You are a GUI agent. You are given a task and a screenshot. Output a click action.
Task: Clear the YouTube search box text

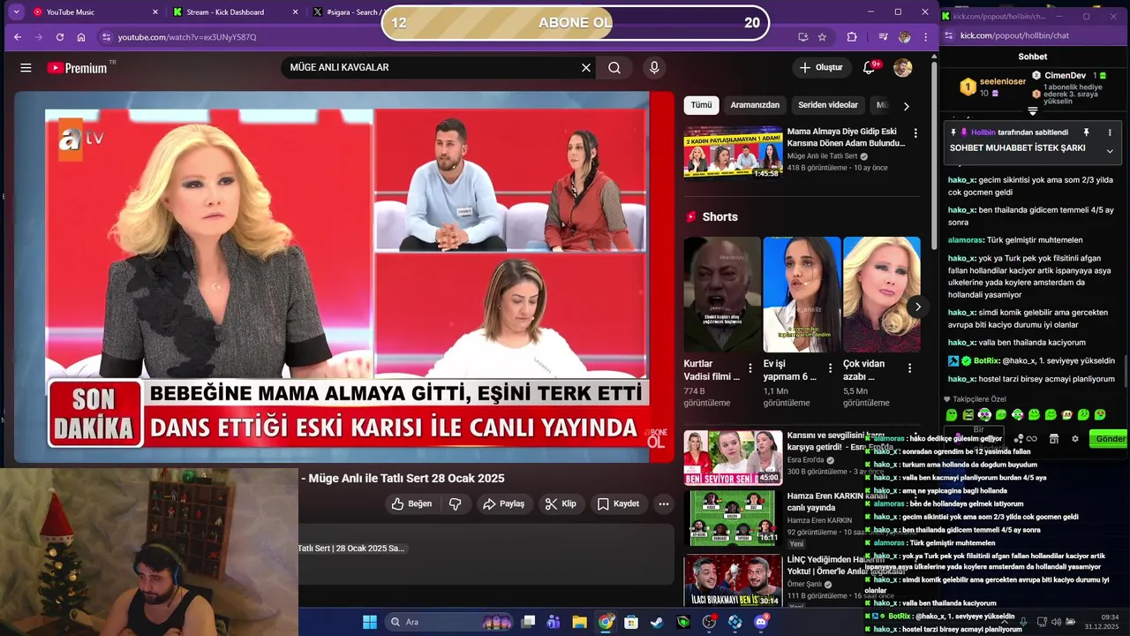[x=585, y=68]
